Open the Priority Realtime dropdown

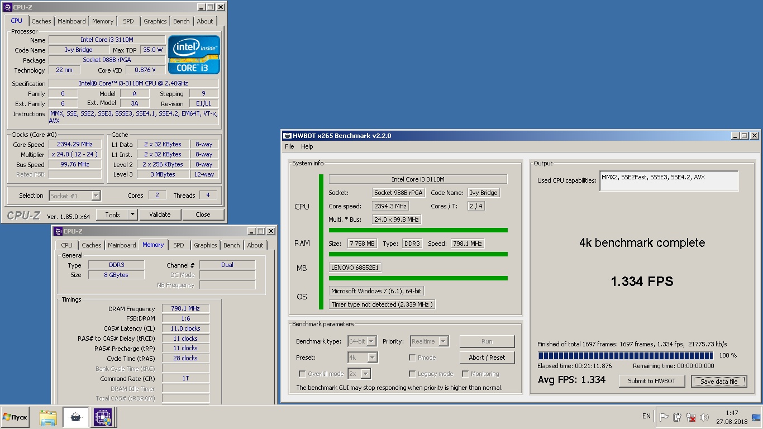point(430,341)
